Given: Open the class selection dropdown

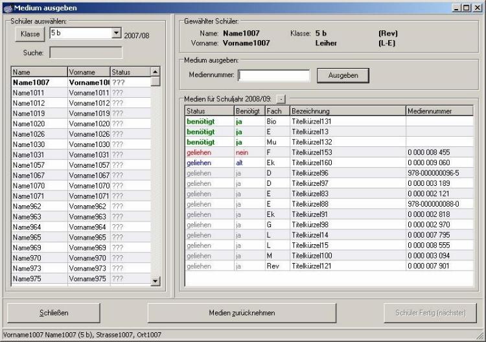Looking at the screenshot, I should [x=117, y=33].
